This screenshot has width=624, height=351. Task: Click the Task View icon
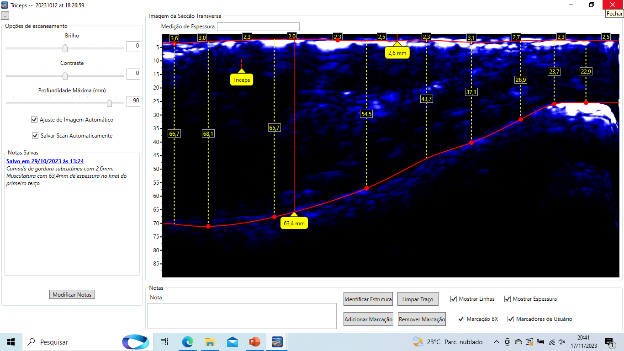tap(164, 342)
